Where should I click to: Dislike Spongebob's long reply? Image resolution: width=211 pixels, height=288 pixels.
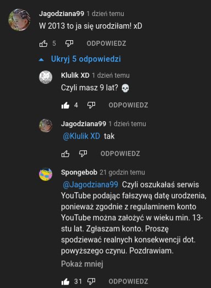point(91,281)
